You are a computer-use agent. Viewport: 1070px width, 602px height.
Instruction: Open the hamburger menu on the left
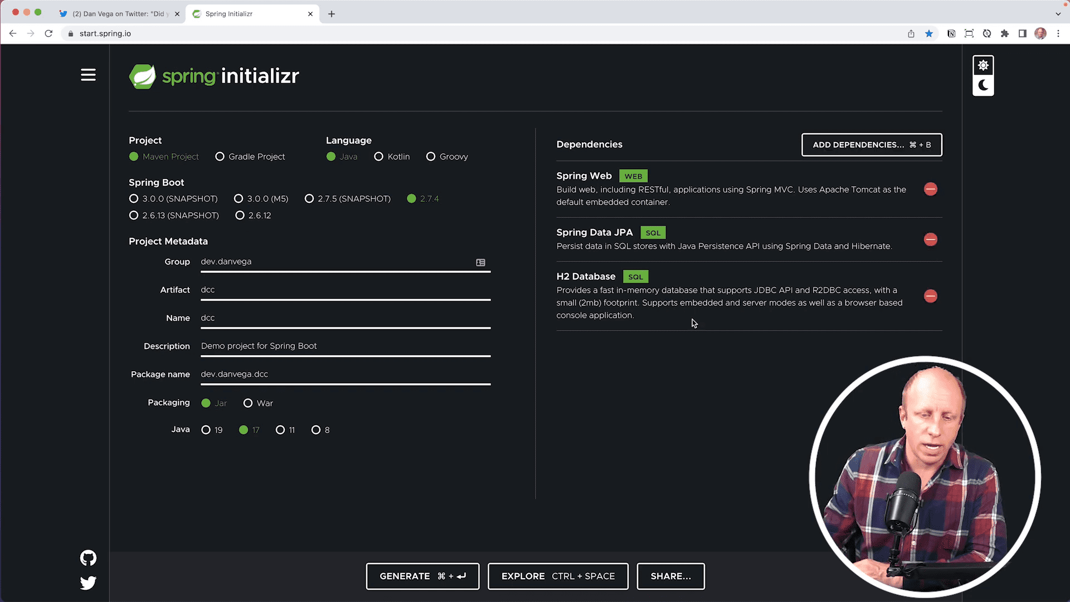(88, 75)
